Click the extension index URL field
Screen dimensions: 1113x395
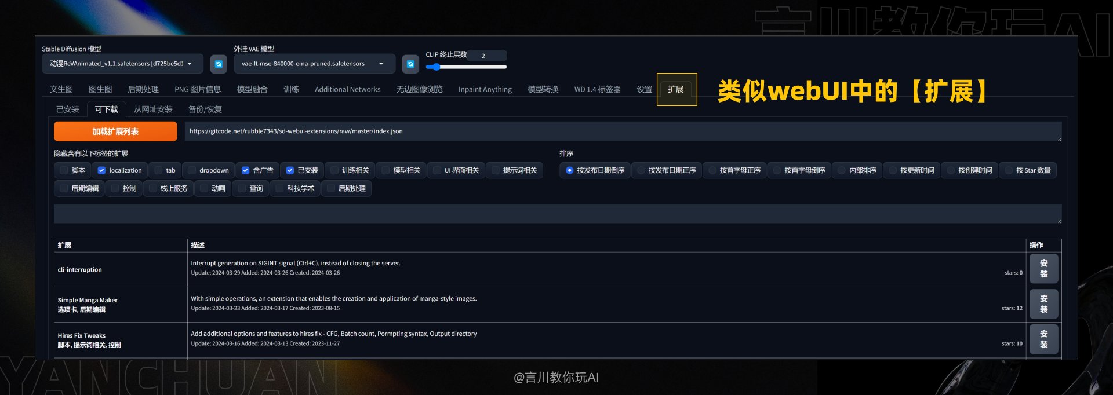click(623, 131)
